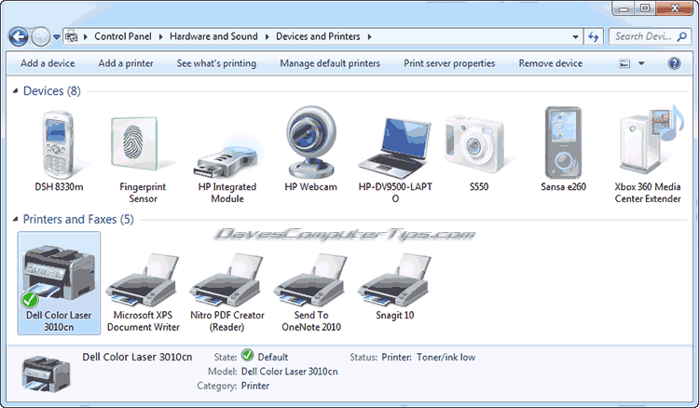The image size is (699, 408).
Task: Select the Snagit 10 printer
Action: (x=395, y=287)
